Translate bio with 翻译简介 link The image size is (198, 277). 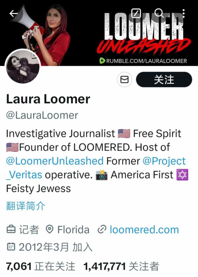(26, 206)
